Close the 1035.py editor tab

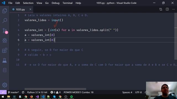pos(30,9)
